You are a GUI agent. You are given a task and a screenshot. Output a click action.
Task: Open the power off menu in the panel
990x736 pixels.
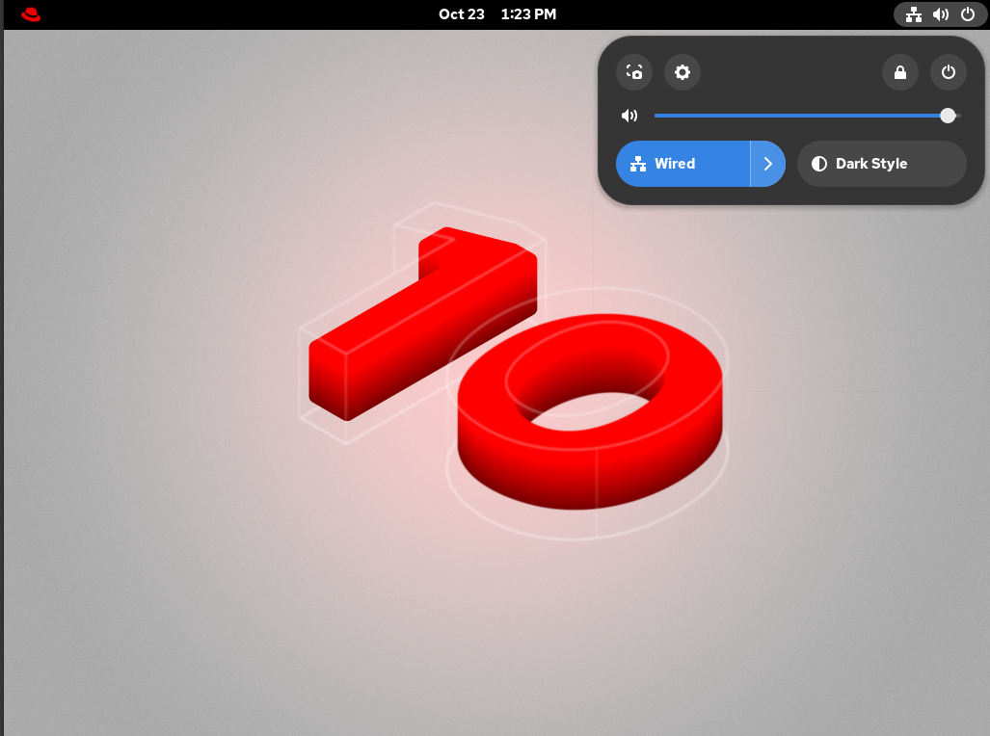[x=949, y=72]
